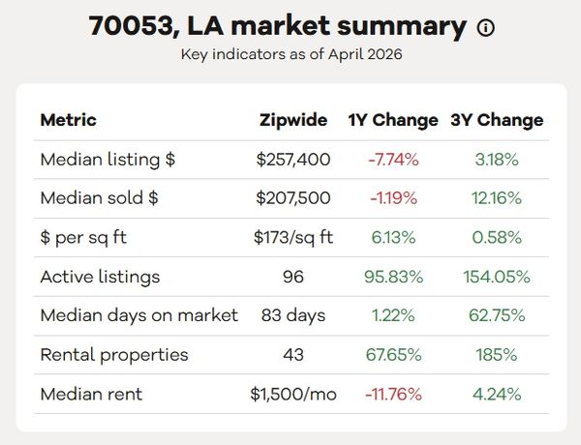
Task: Click the 12.16% three-year sold change
Action: point(497,198)
